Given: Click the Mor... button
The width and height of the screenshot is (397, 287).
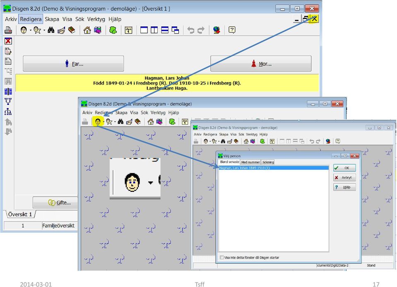Looking at the screenshot, I should (x=261, y=64).
